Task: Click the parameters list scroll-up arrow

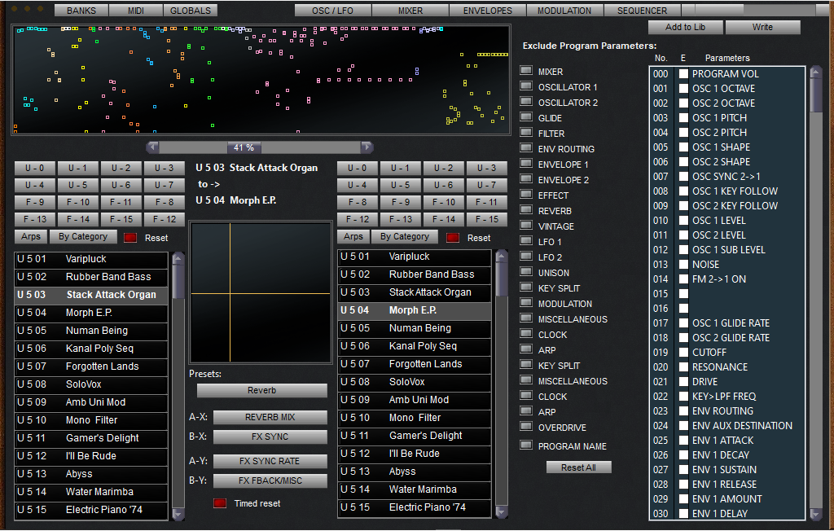Action: (x=815, y=73)
